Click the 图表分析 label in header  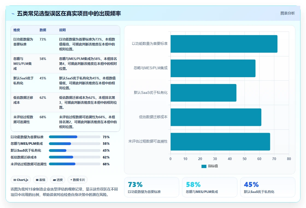pos(287,13)
